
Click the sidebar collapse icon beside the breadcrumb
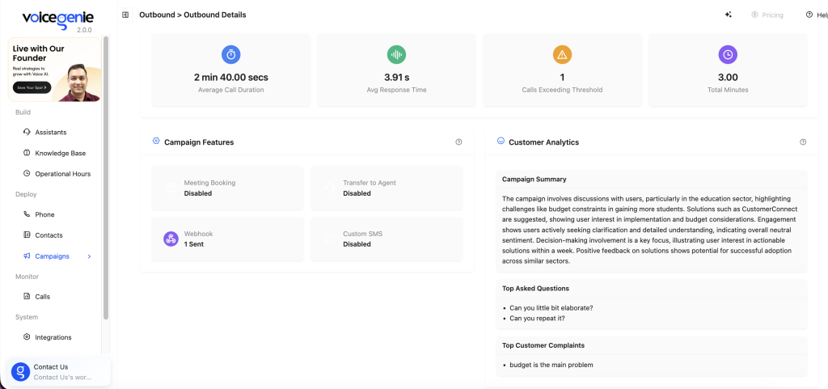[x=125, y=15]
